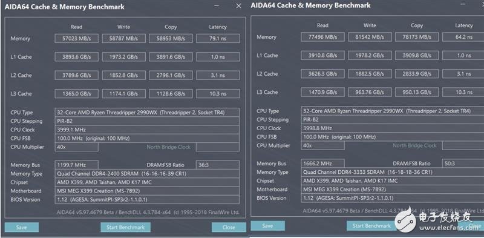Click L3 Cache Read 1470.9 GB/s value
484x238 pixels.
[322, 92]
